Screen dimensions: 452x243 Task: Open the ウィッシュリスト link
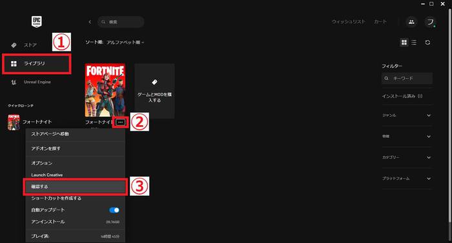coord(348,22)
